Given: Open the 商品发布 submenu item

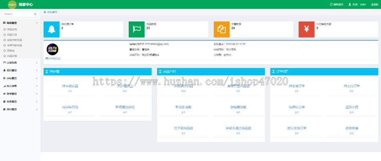Looking at the screenshot, I should pos(12,29).
